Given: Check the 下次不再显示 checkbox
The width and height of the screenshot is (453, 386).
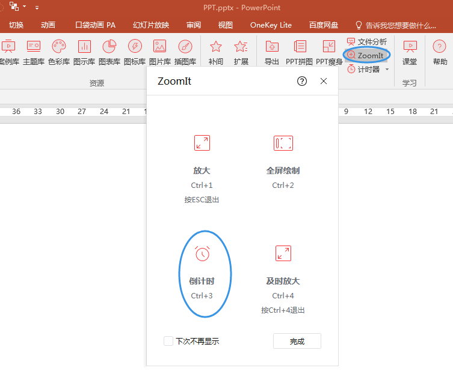Looking at the screenshot, I should pos(168,341).
